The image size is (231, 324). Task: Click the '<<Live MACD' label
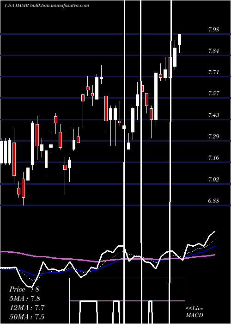[x=195, y=312]
